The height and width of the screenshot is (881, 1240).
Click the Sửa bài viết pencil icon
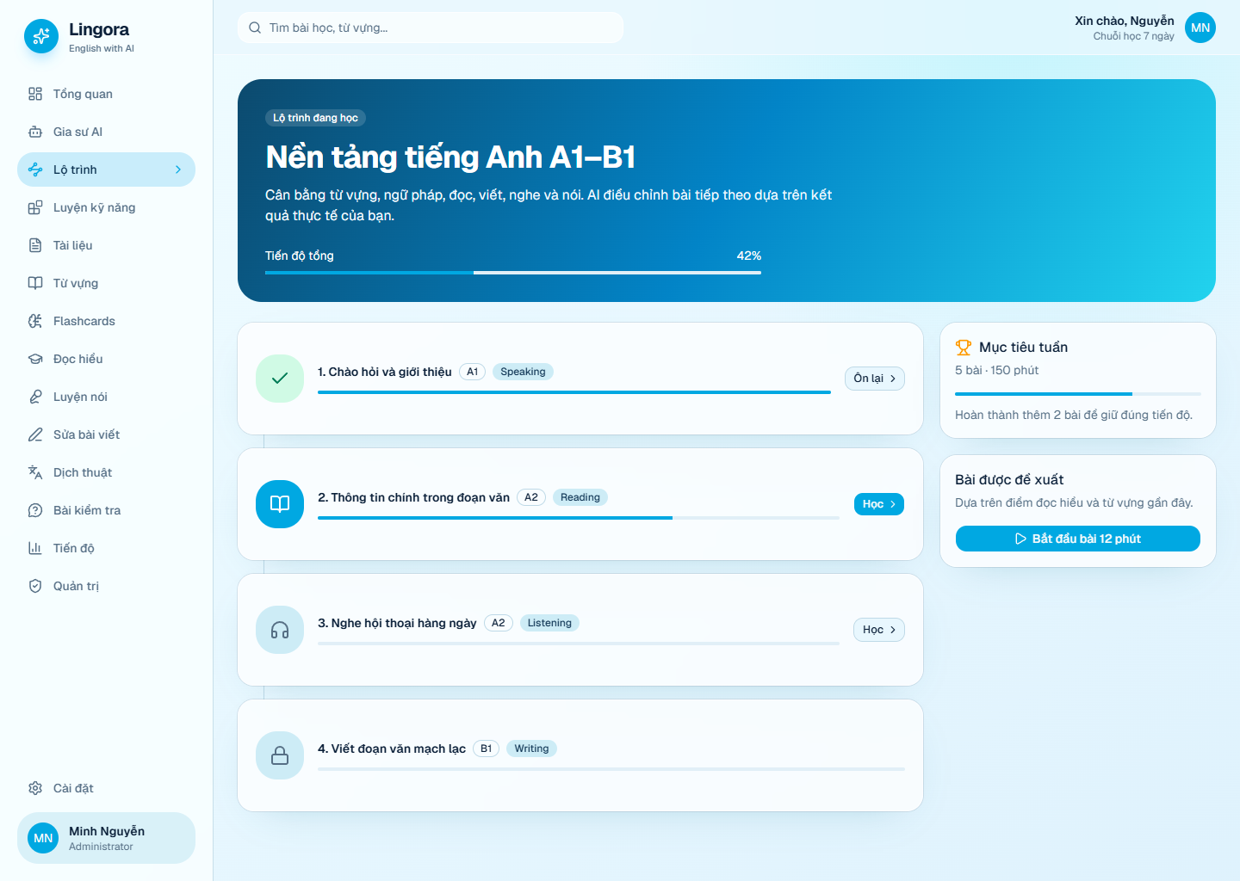35,434
